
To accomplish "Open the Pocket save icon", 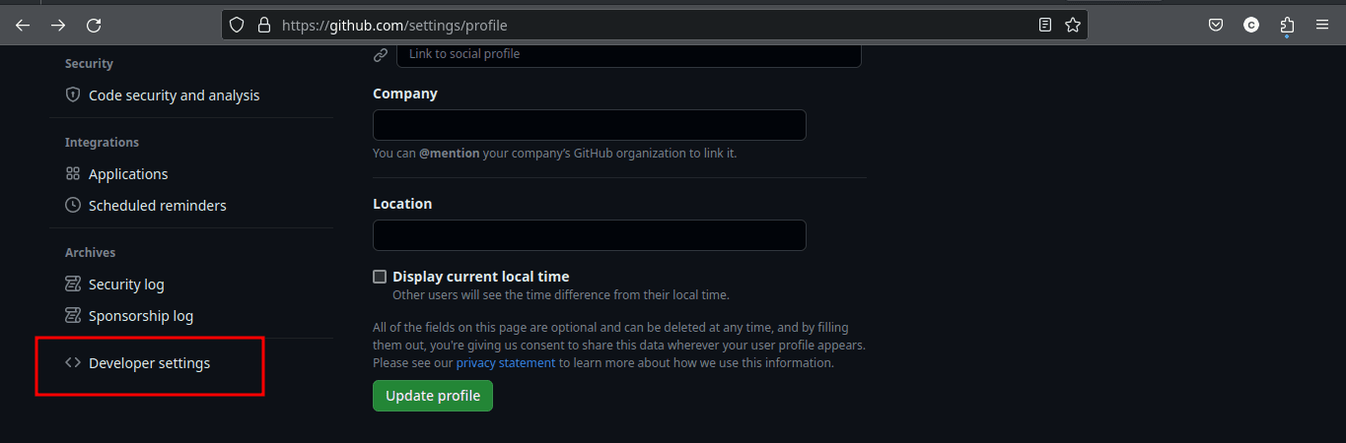I will point(1217,26).
